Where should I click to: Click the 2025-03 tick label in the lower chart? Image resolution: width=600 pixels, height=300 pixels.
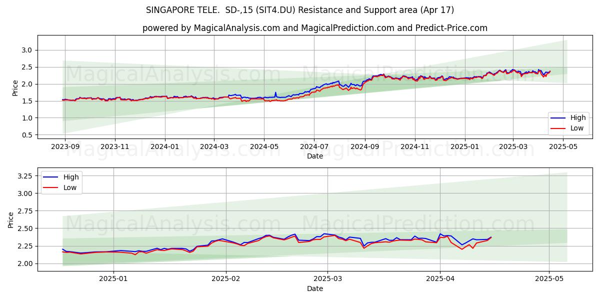click(327, 279)
